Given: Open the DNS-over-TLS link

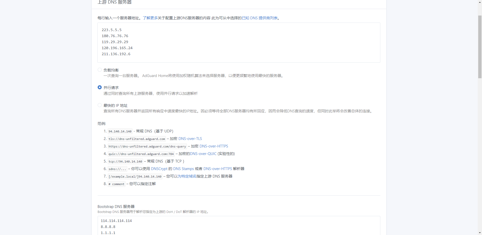Looking at the screenshot, I should (x=190, y=139).
